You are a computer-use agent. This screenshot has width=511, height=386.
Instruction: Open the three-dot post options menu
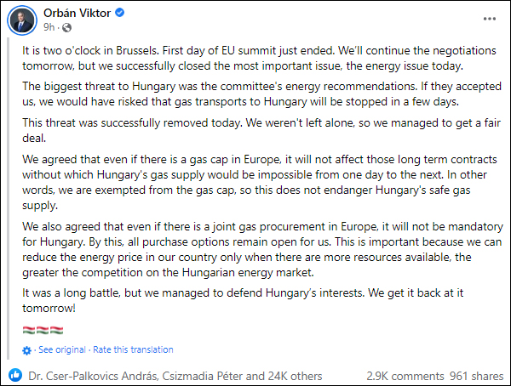(486, 18)
